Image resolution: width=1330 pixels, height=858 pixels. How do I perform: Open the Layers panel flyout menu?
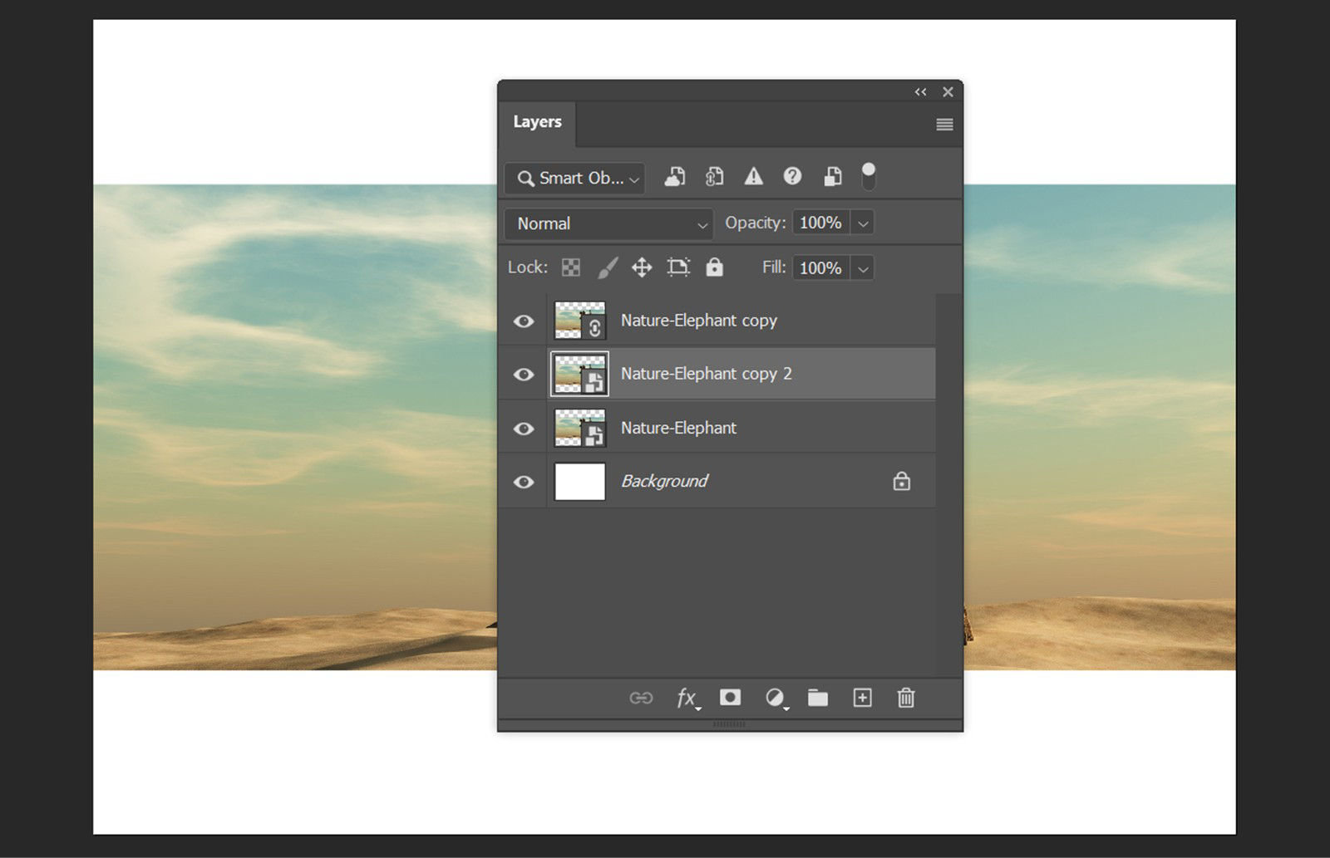[943, 123]
